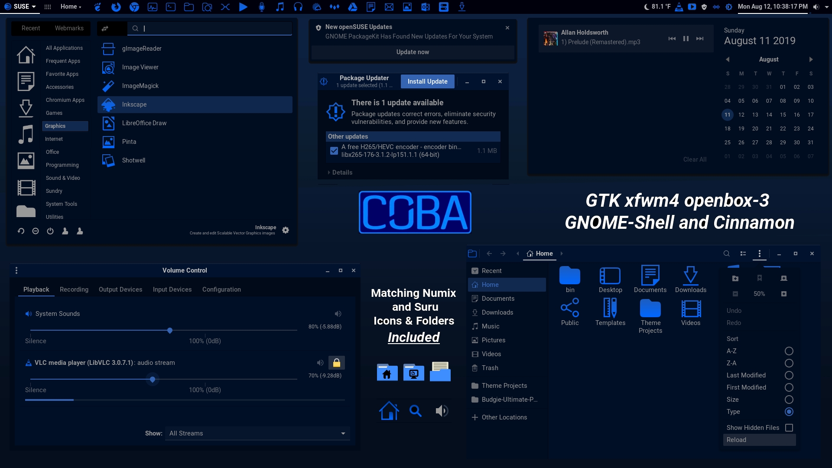Switch to the Output Devices tab

click(x=120, y=289)
